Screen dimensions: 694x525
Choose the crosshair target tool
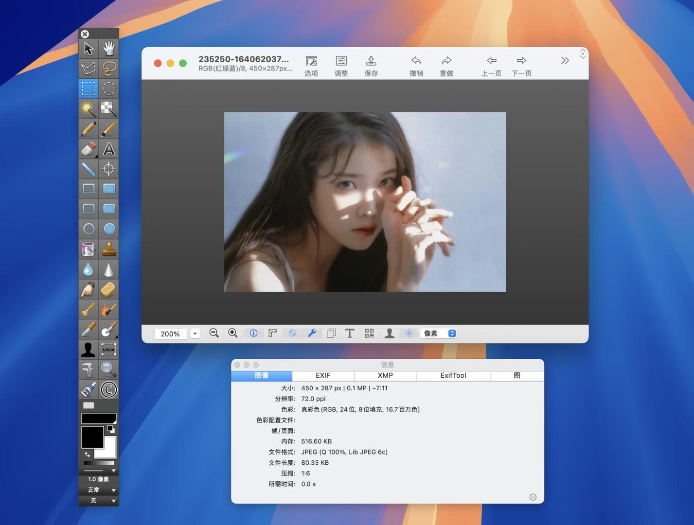point(109,169)
